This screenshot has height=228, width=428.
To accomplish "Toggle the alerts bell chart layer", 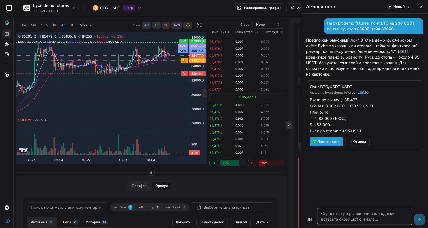I will point(188,25).
